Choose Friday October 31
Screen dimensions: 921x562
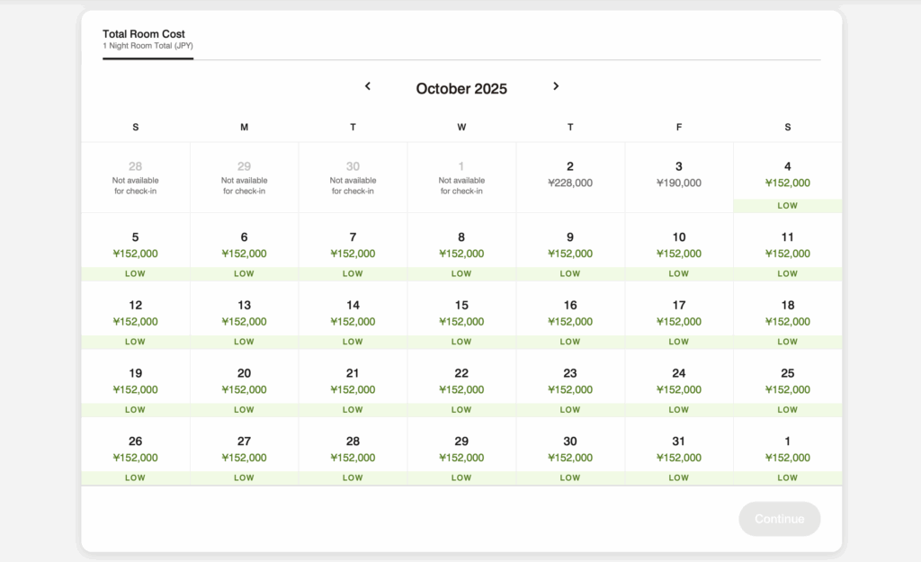tap(679, 450)
